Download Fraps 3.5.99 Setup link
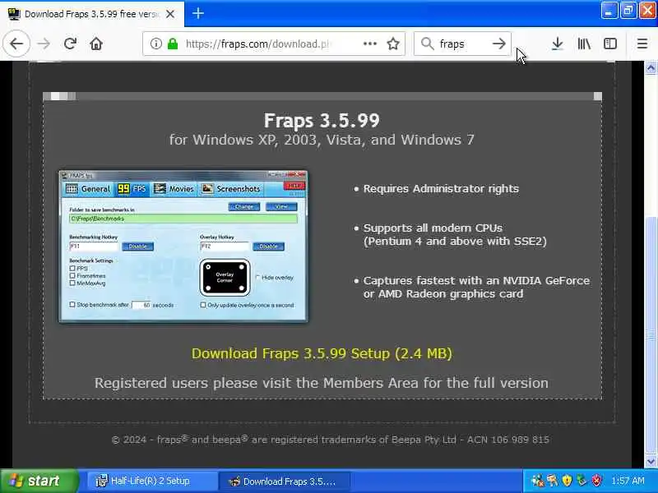The image size is (658, 493). 322,353
